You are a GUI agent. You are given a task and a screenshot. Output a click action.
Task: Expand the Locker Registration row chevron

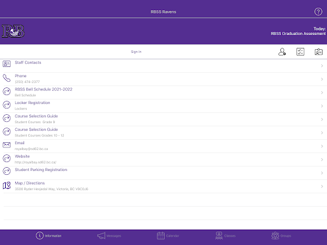click(322, 106)
